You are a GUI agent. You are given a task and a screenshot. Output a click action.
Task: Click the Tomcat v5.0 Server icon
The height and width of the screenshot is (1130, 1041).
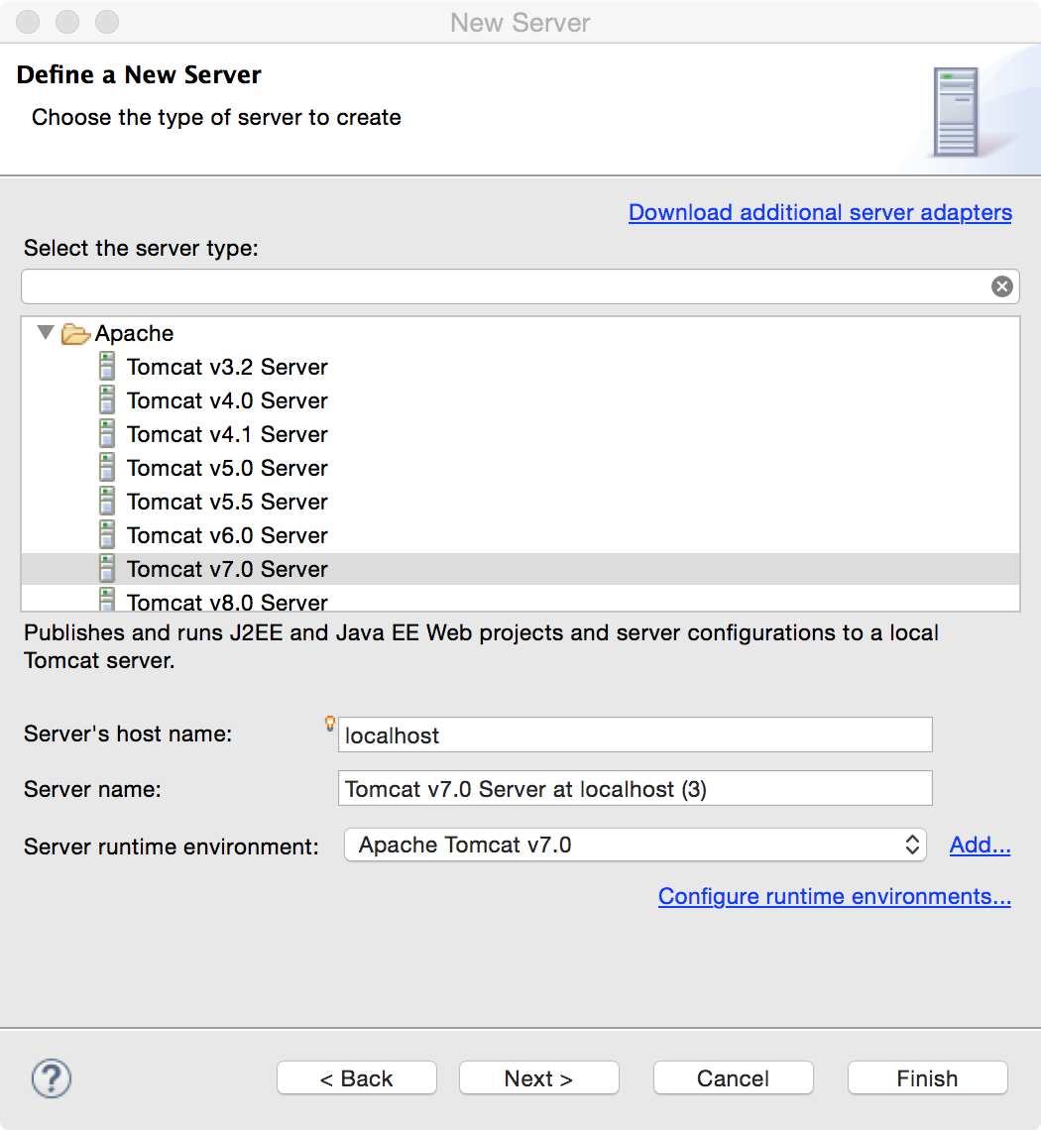point(107,468)
